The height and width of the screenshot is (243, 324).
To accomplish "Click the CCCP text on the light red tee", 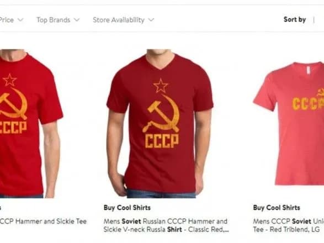I will (x=308, y=104).
